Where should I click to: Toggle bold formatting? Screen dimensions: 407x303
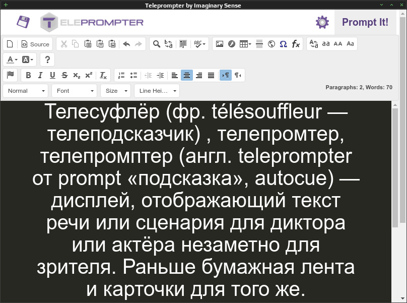[x=28, y=75]
